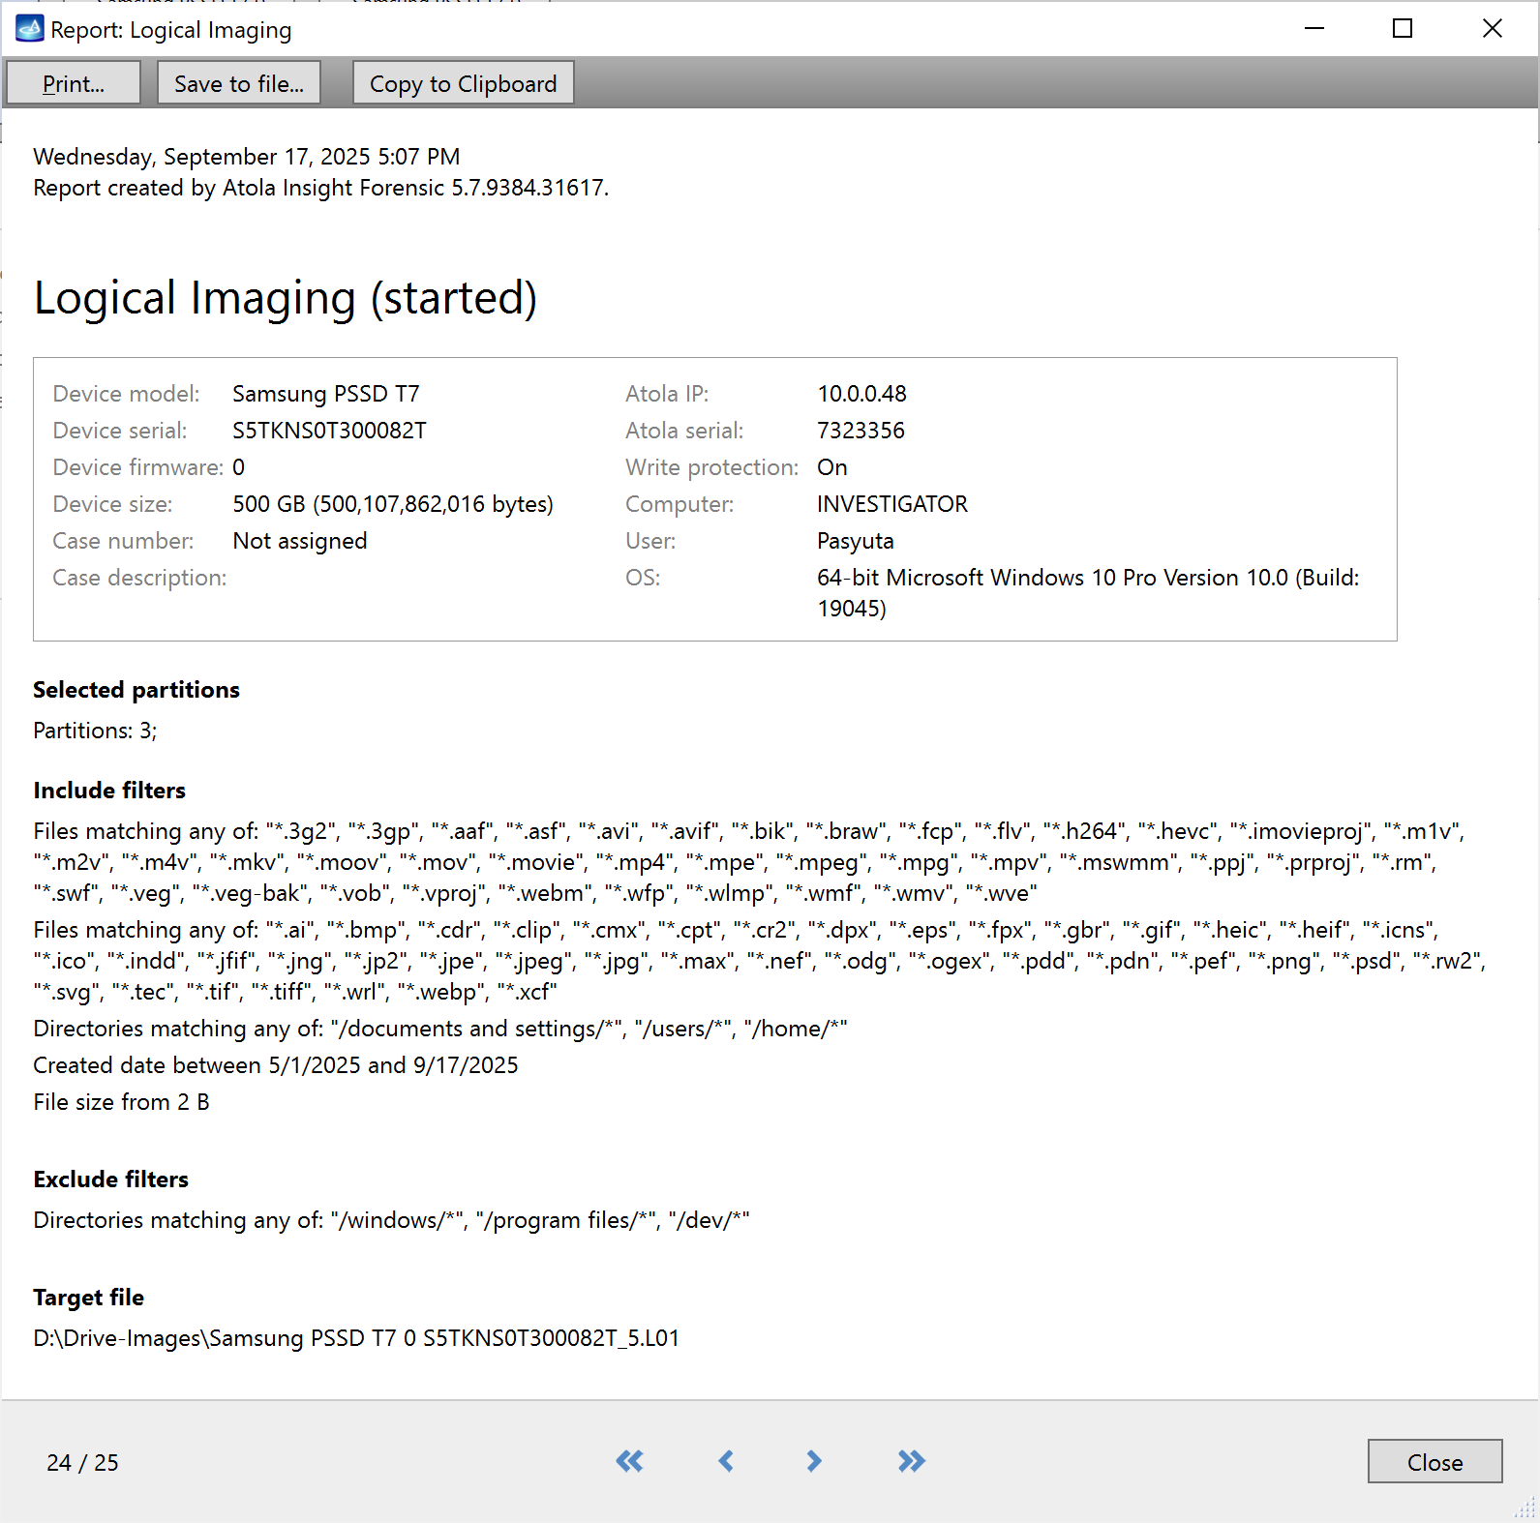Click Partitions: 3; line
The width and height of the screenshot is (1540, 1523).
coord(95,731)
